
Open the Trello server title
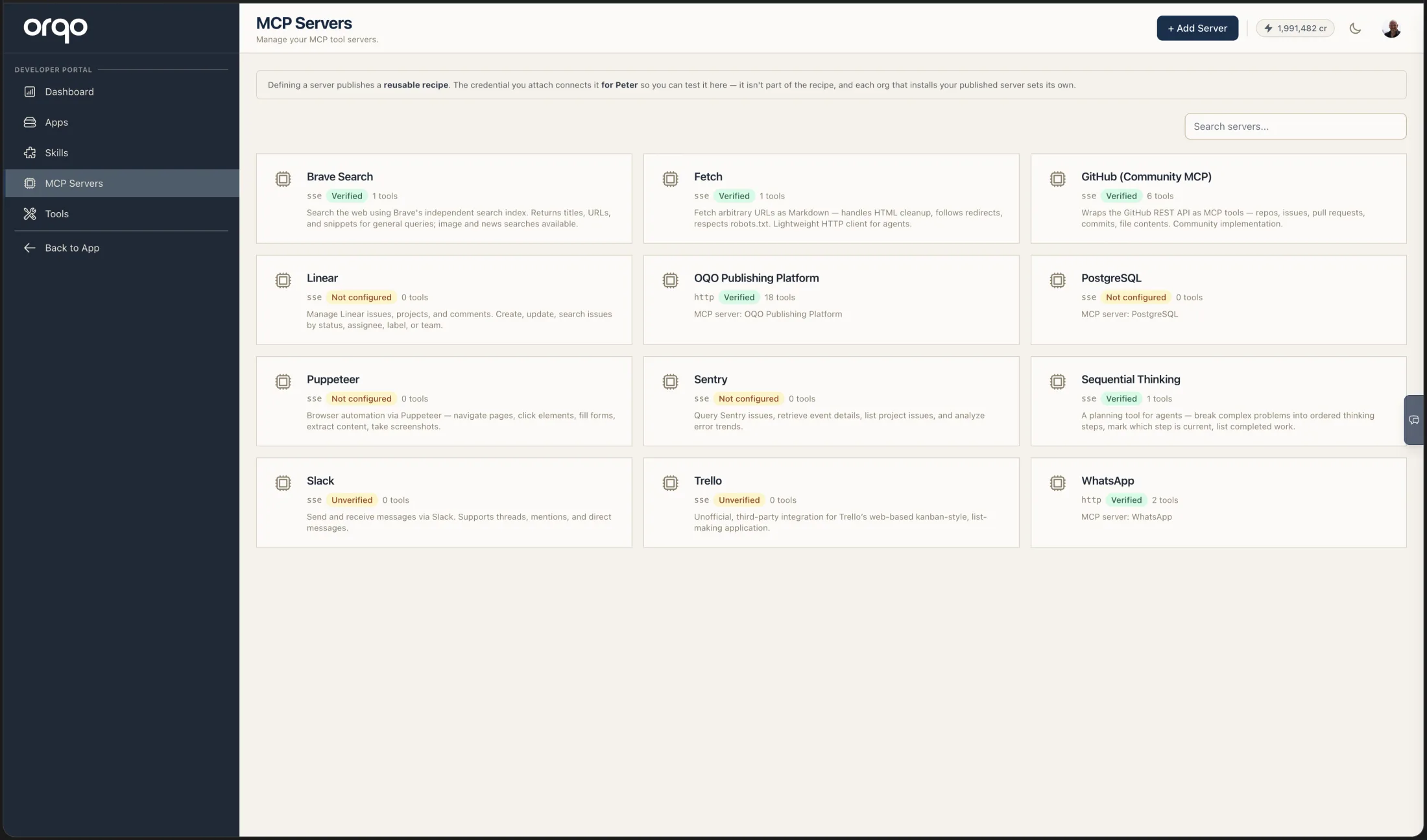click(708, 481)
